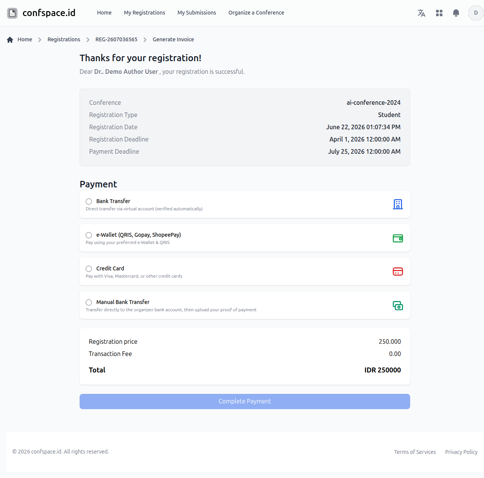Click the copyright 2026 confspace.id text

60,452
